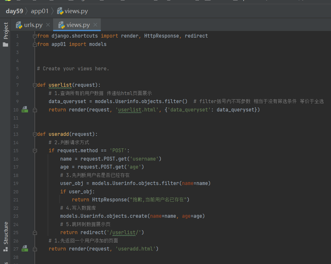This screenshot has height=264, width=331.
Task: Open the Structure tool window
Action: (x=6, y=233)
